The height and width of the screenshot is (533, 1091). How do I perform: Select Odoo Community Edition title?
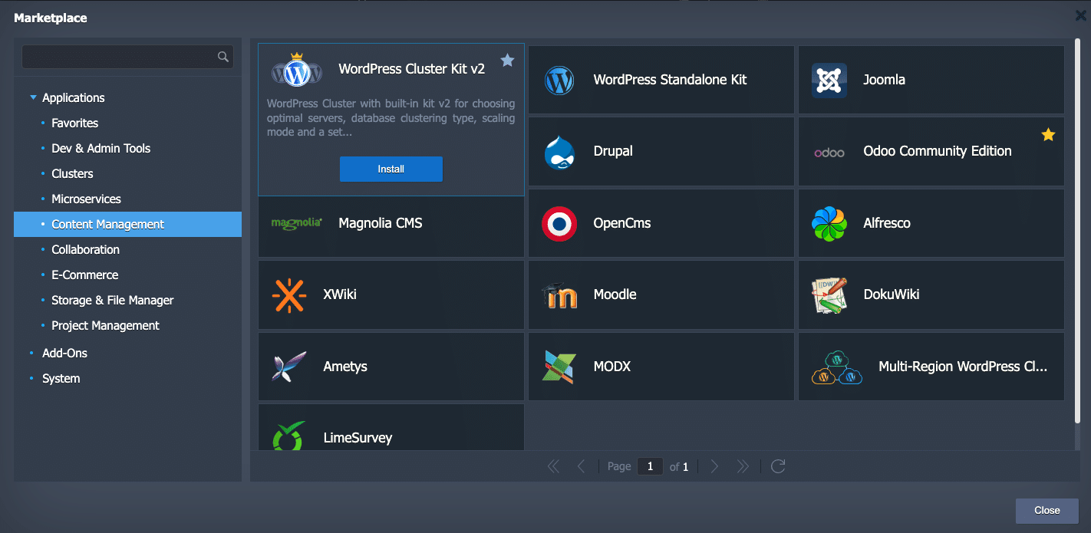tap(938, 152)
